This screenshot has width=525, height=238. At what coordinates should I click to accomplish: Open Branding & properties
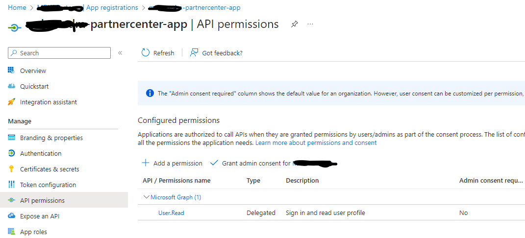click(51, 138)
